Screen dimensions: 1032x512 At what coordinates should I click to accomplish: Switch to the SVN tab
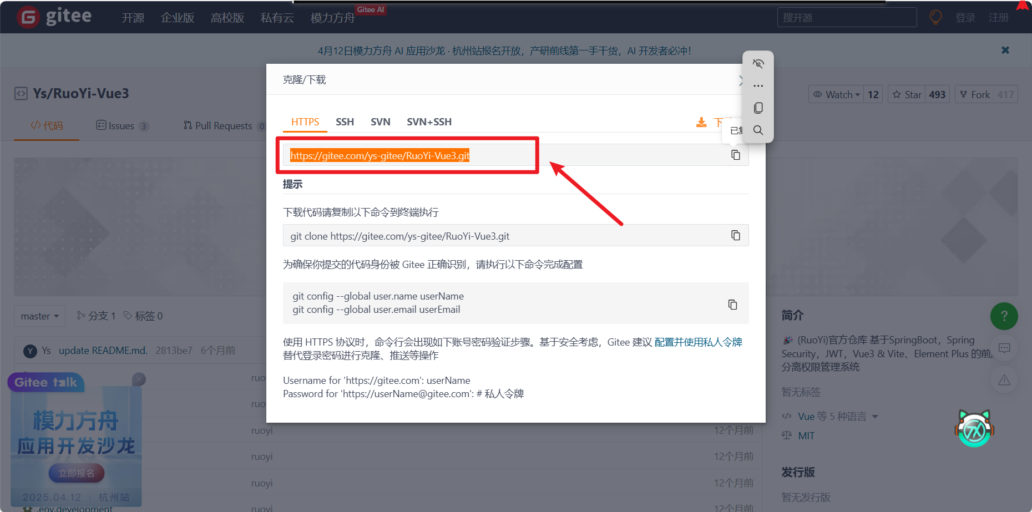coord(381,122)
